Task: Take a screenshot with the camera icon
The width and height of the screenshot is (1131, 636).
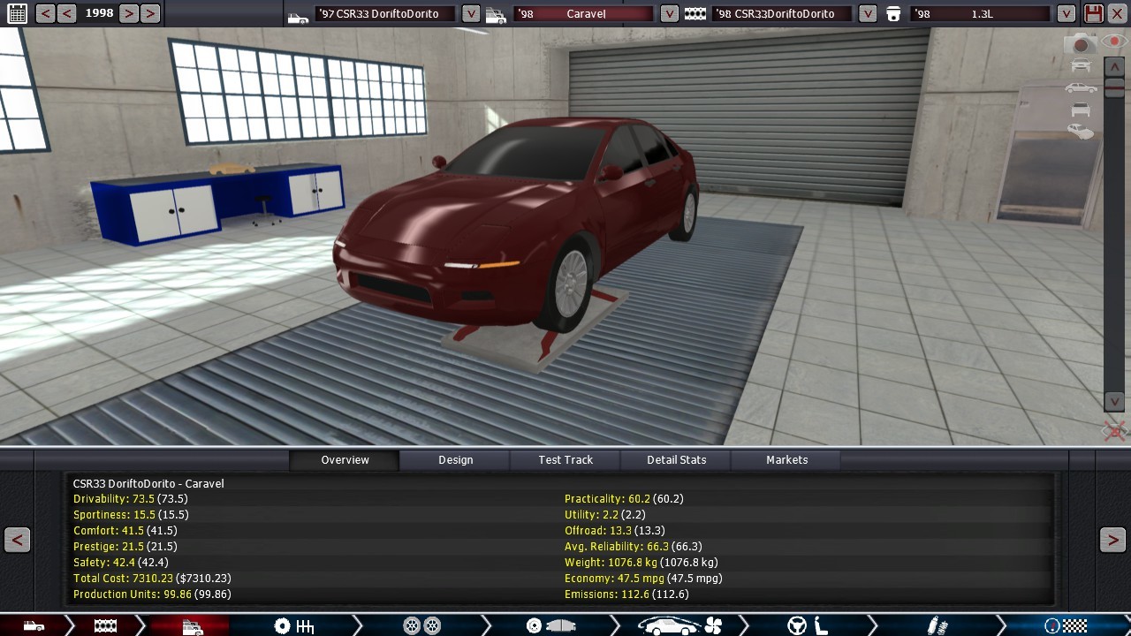Action: [1080, 43]
